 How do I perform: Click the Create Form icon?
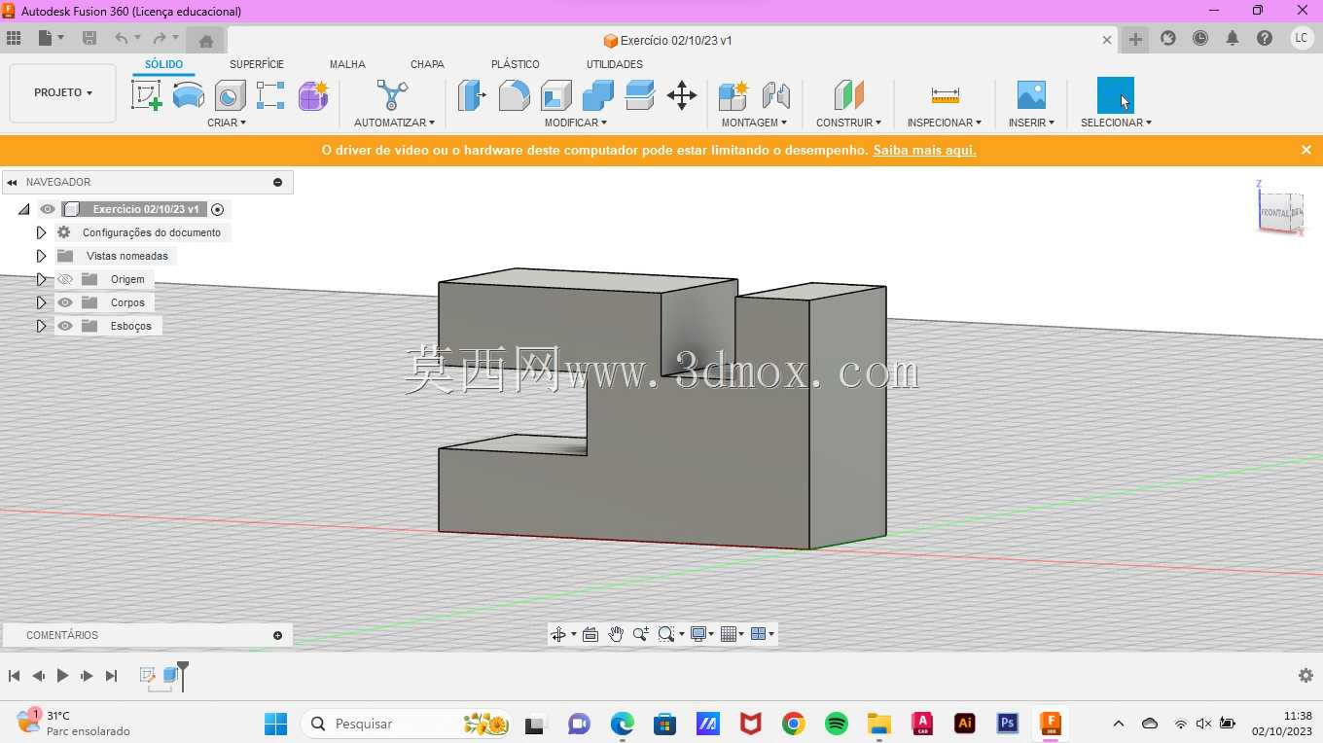click(313, 95)
